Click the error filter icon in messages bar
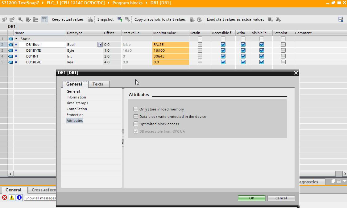The height and width of the screenshot is (208, 347). point(5,198)
